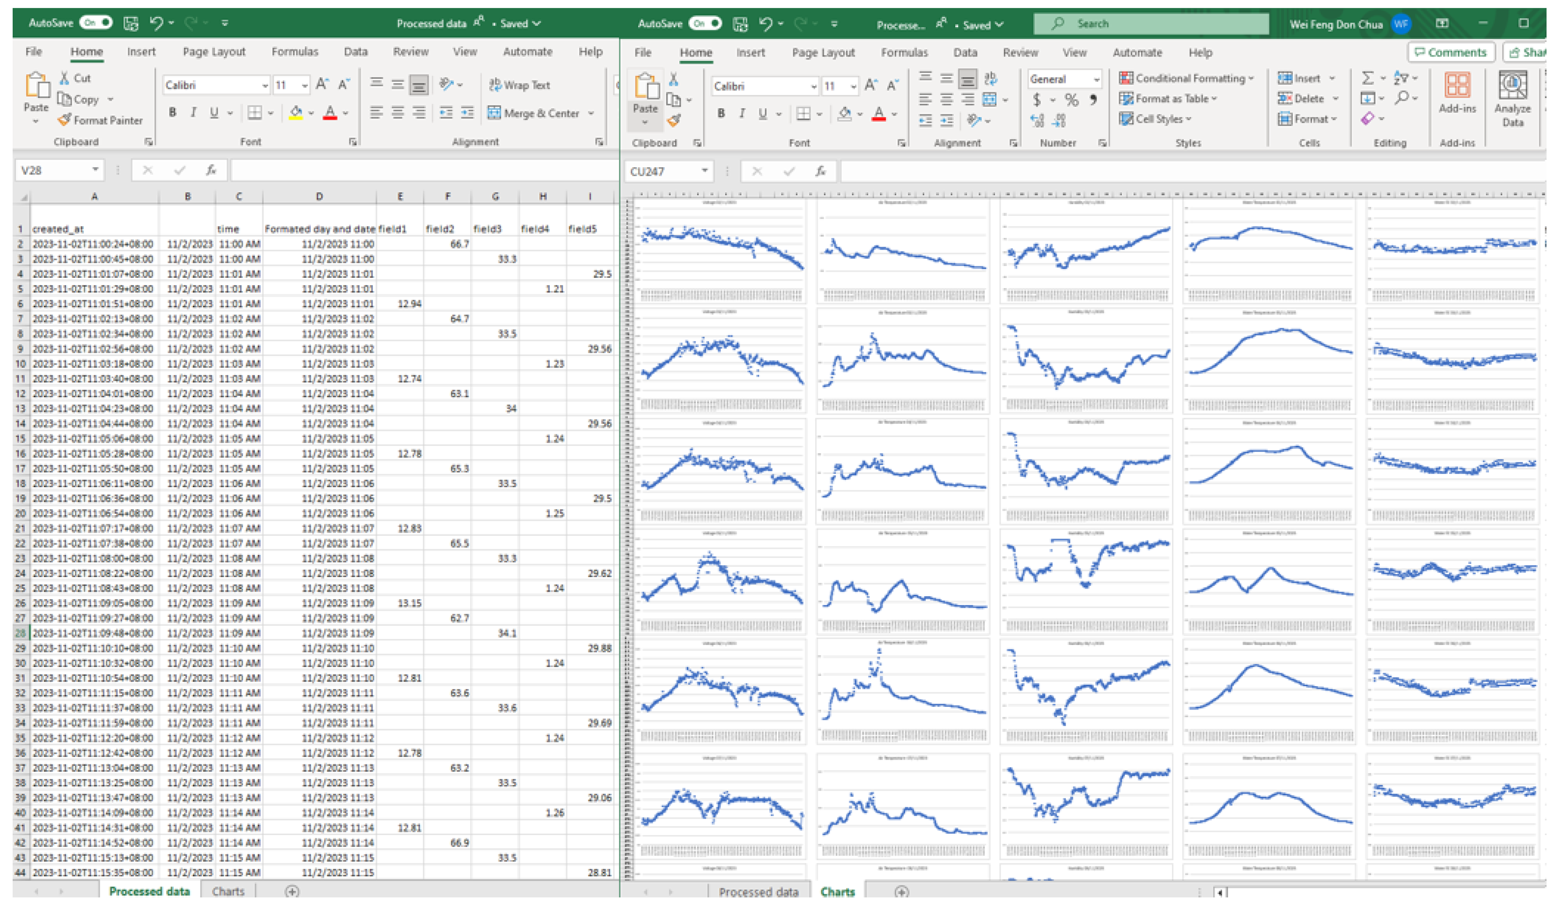Toggle AutoSave switch in left window
The height and width of the screenshot is (911, 1562).
pyautogui.click(x=97, y=23)
